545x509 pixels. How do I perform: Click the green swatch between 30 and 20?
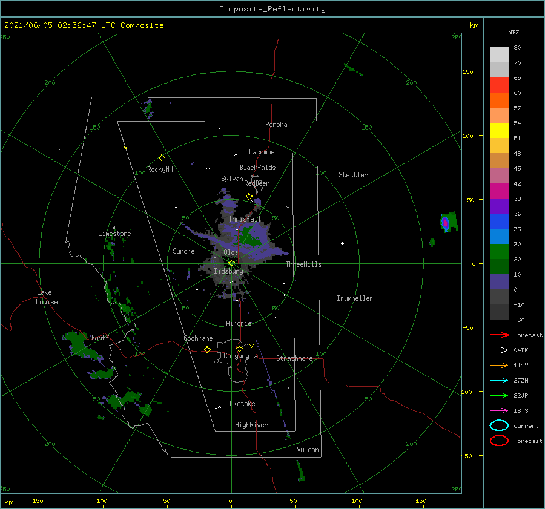499,251
